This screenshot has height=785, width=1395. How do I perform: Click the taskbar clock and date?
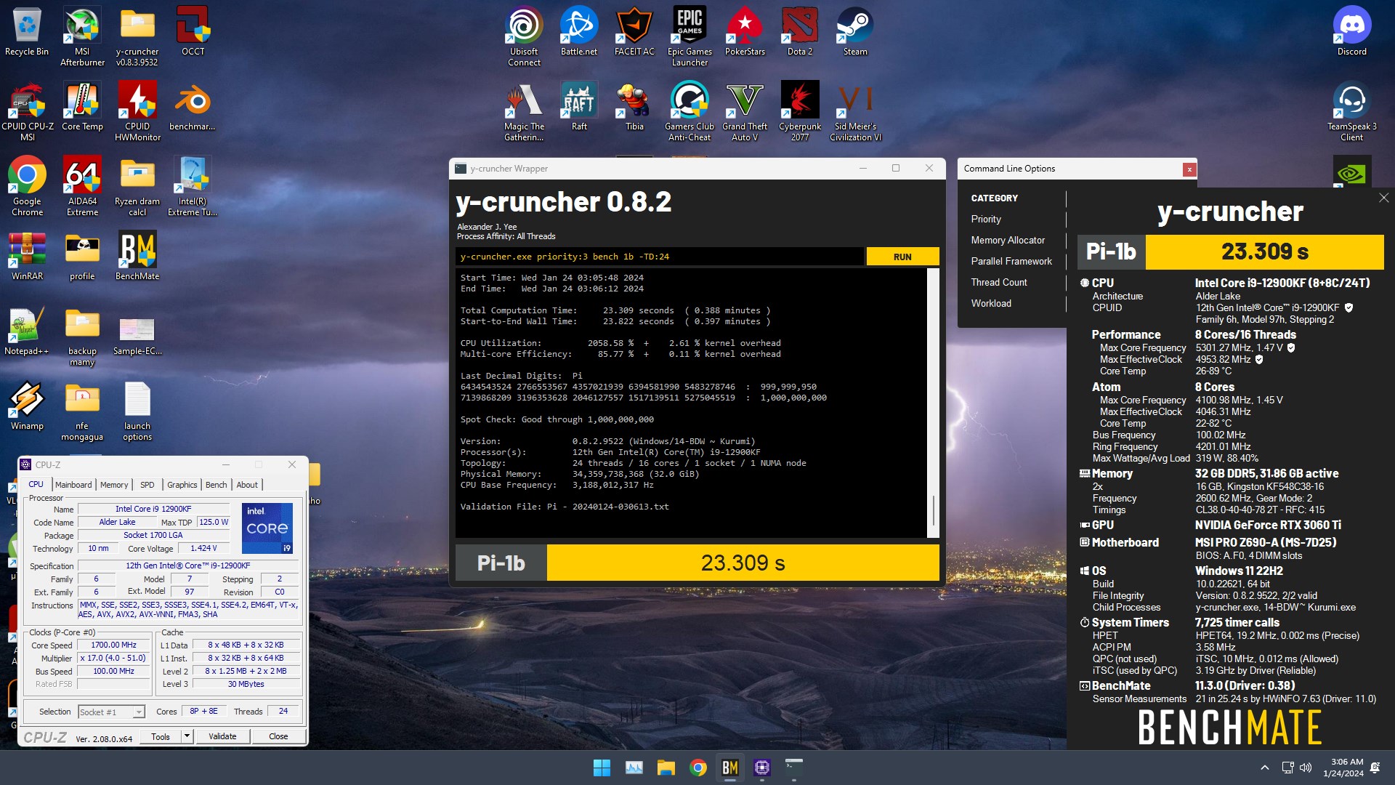[1343, 768]
